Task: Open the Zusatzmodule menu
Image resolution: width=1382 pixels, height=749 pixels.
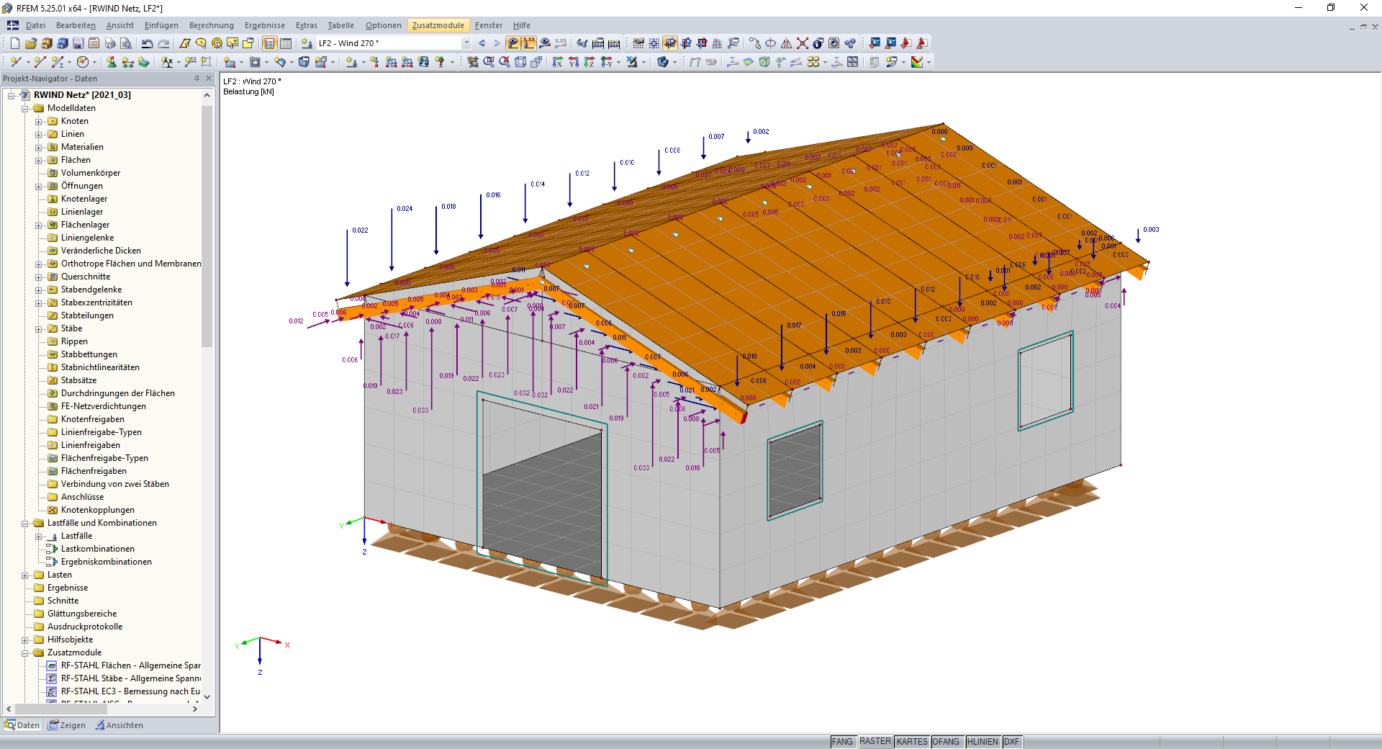Action: (438, 25)
